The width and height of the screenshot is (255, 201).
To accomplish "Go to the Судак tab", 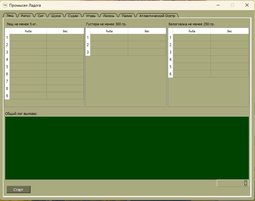I will (73, 16).
